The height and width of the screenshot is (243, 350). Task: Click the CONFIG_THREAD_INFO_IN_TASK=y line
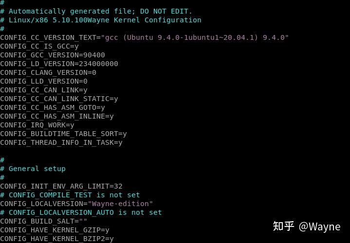pos(61,142)
